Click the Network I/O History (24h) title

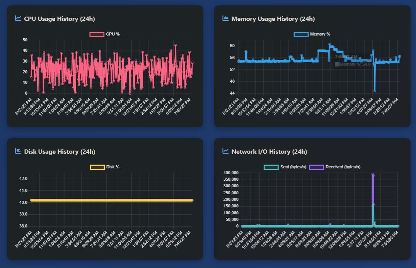(269, 151)
